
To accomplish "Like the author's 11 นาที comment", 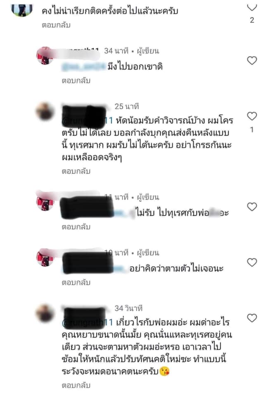I will [x=252, y=207].
